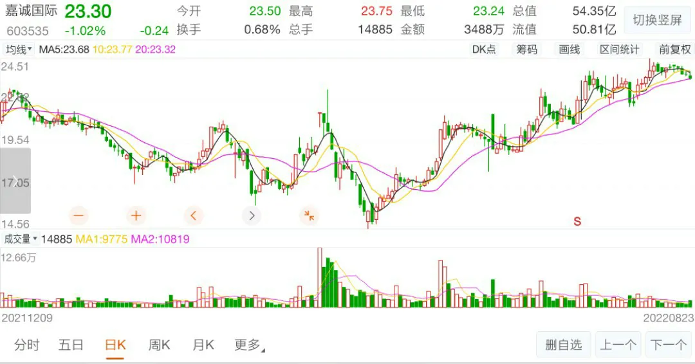The height and width of the screenshot is (364, 695).
Task: Select the 月K tab
Action: click(x=203, y=345)
